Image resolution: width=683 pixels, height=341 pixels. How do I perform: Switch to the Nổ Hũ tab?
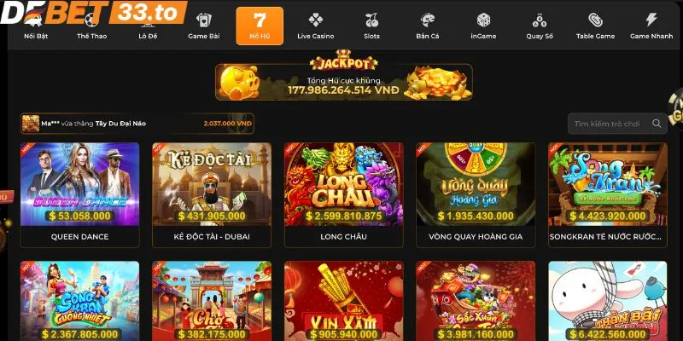[x=260, y=26]
